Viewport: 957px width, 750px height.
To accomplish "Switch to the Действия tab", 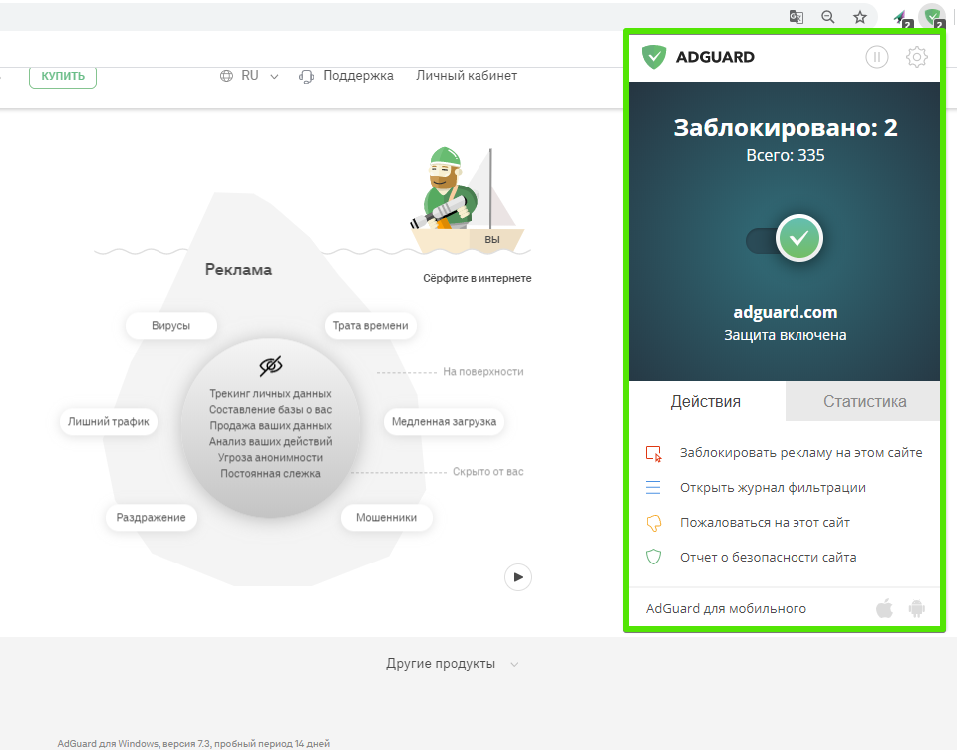I will tap(707, 401).
